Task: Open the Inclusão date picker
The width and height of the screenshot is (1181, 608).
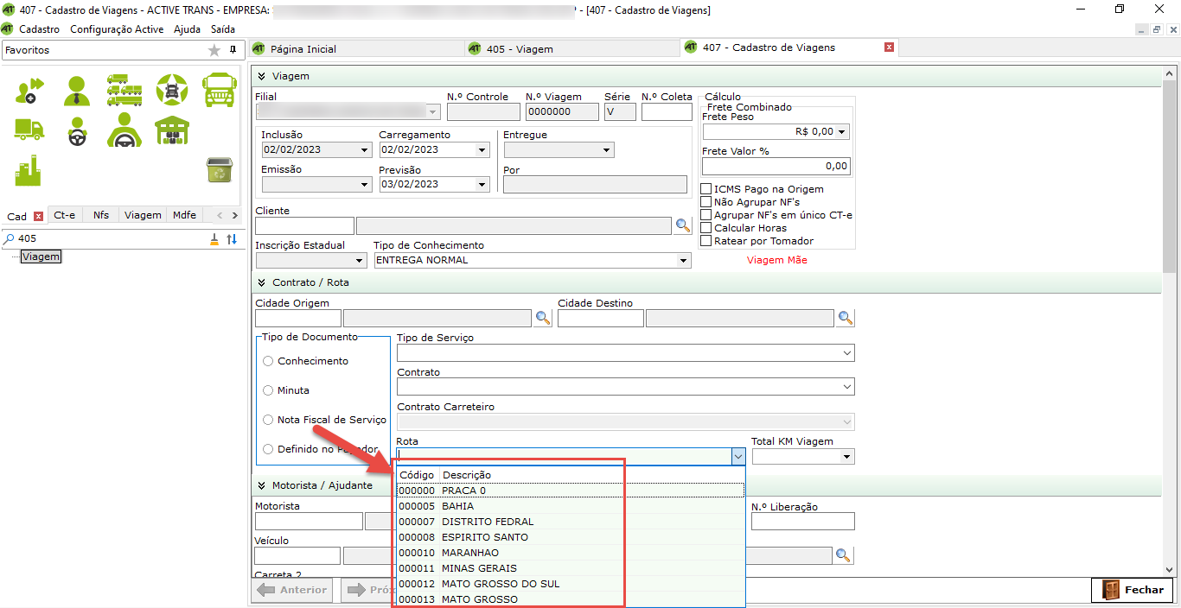Action: coord(364,149)
